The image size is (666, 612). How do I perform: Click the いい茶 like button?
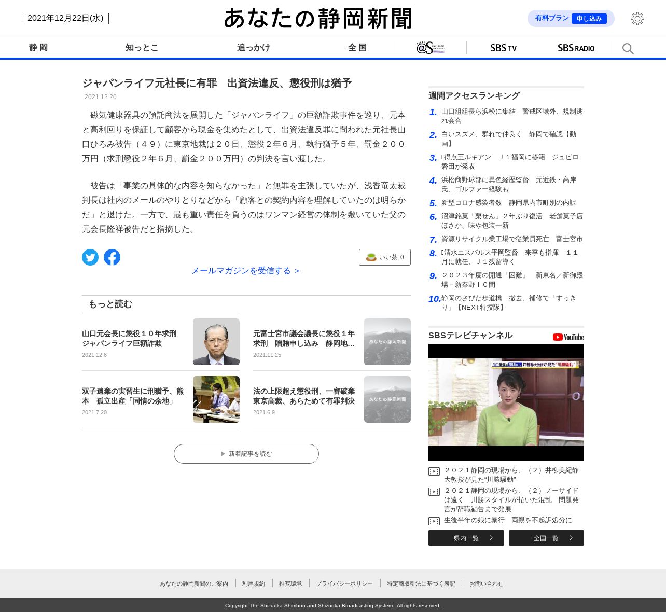385,257
